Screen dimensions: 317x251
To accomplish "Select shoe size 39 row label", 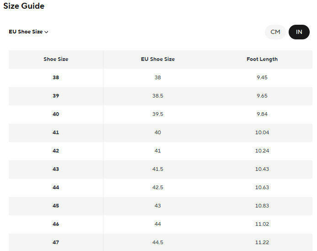I will [x=56, y=96].
